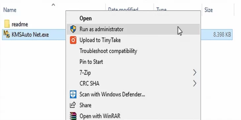This screenshot has height=120, width=241.
Task: Sort by the Size column header
Action: [x=208, y=10]
